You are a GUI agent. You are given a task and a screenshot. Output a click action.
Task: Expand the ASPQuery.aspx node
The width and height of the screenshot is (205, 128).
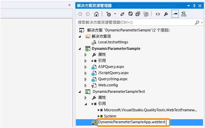coord(85,67)
